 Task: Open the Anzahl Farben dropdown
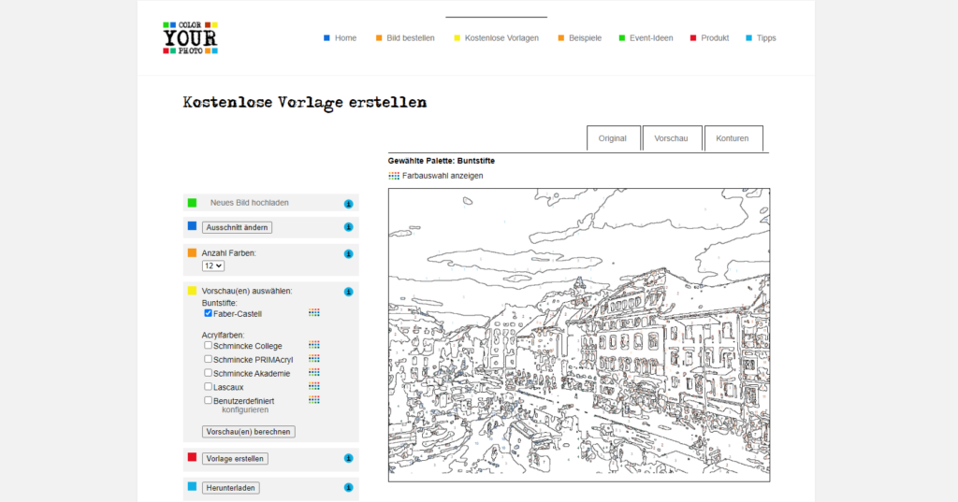(x=213, y=265)
